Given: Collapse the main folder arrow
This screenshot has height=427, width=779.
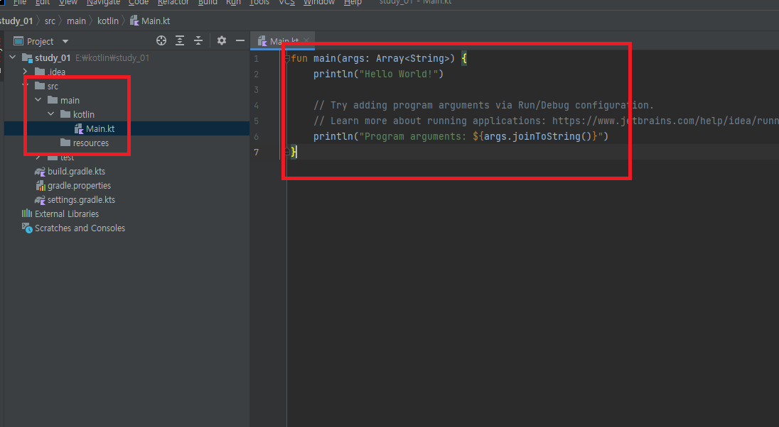Looking at the screenshot, I should click(x=38, y=100).
